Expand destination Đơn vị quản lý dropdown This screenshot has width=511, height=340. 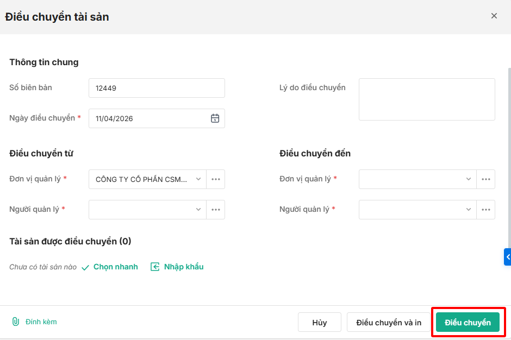(x=469, y=179)
